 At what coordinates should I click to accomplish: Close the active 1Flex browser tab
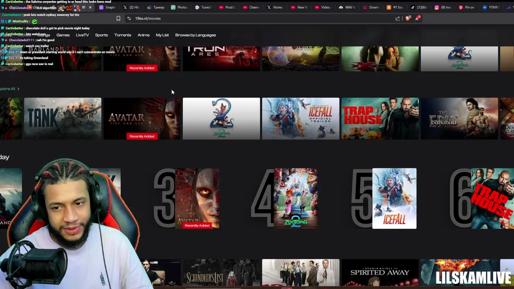(x=90, y=7)
